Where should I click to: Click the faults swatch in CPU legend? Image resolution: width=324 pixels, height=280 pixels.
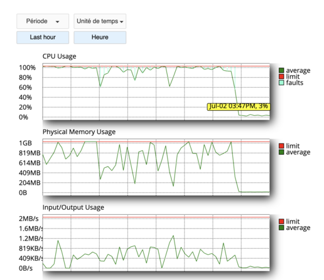281,83
